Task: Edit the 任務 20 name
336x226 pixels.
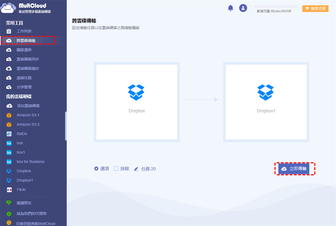Action: click(148, 169)
